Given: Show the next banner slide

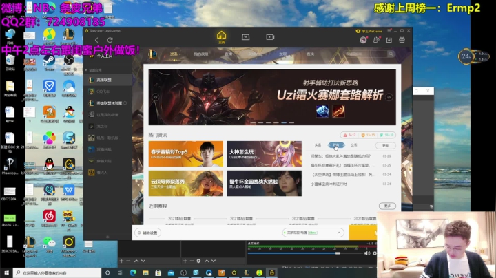Looking at the screenshot, I should pos(389,97).
